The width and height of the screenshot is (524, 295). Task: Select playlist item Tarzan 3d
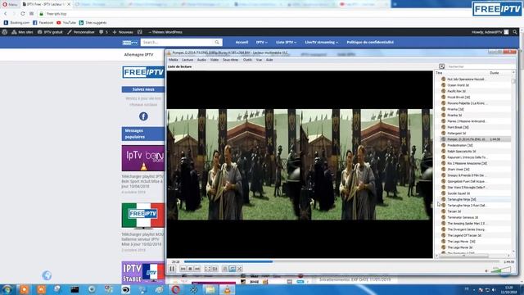[454, 211]
